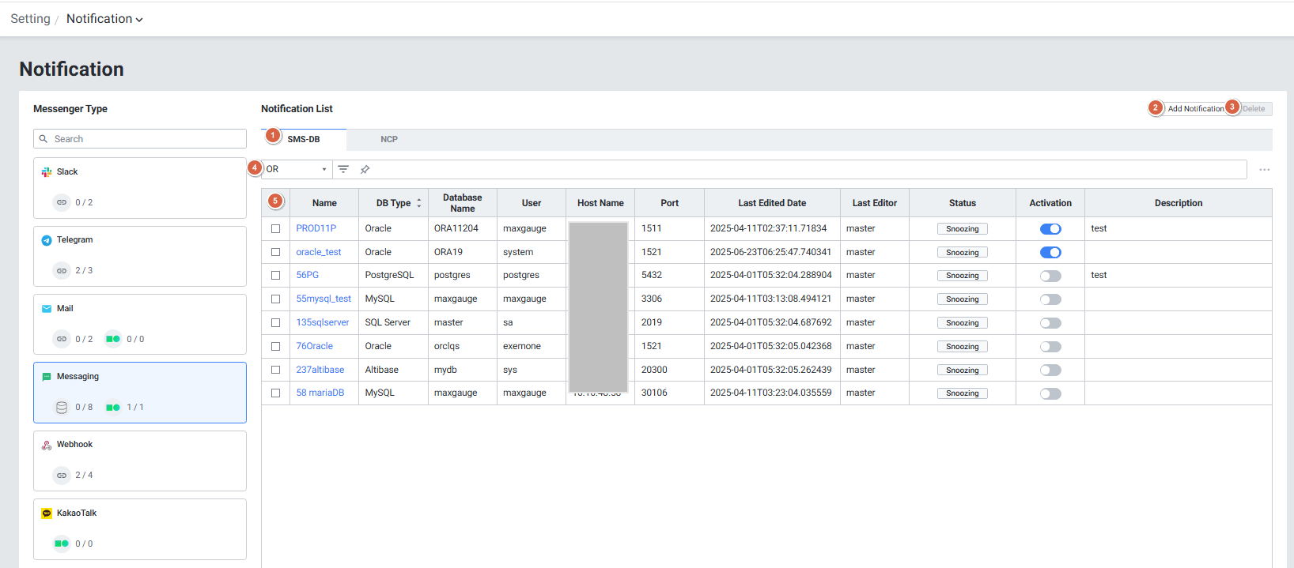Screen dimensions: 1294x568
Task: Click the KakaoTalk icon
Action: point(47,513)
